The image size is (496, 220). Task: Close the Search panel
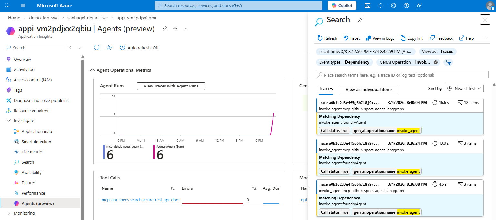(485, 20)
